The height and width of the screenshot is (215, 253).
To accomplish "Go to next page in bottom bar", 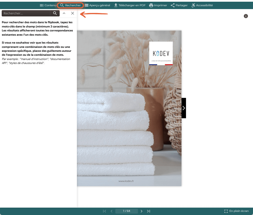I will click(x=142, y=211).
